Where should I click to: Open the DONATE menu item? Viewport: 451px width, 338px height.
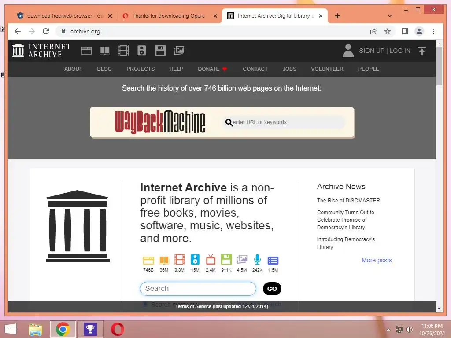pyautogui.click(x=212, y=69)
